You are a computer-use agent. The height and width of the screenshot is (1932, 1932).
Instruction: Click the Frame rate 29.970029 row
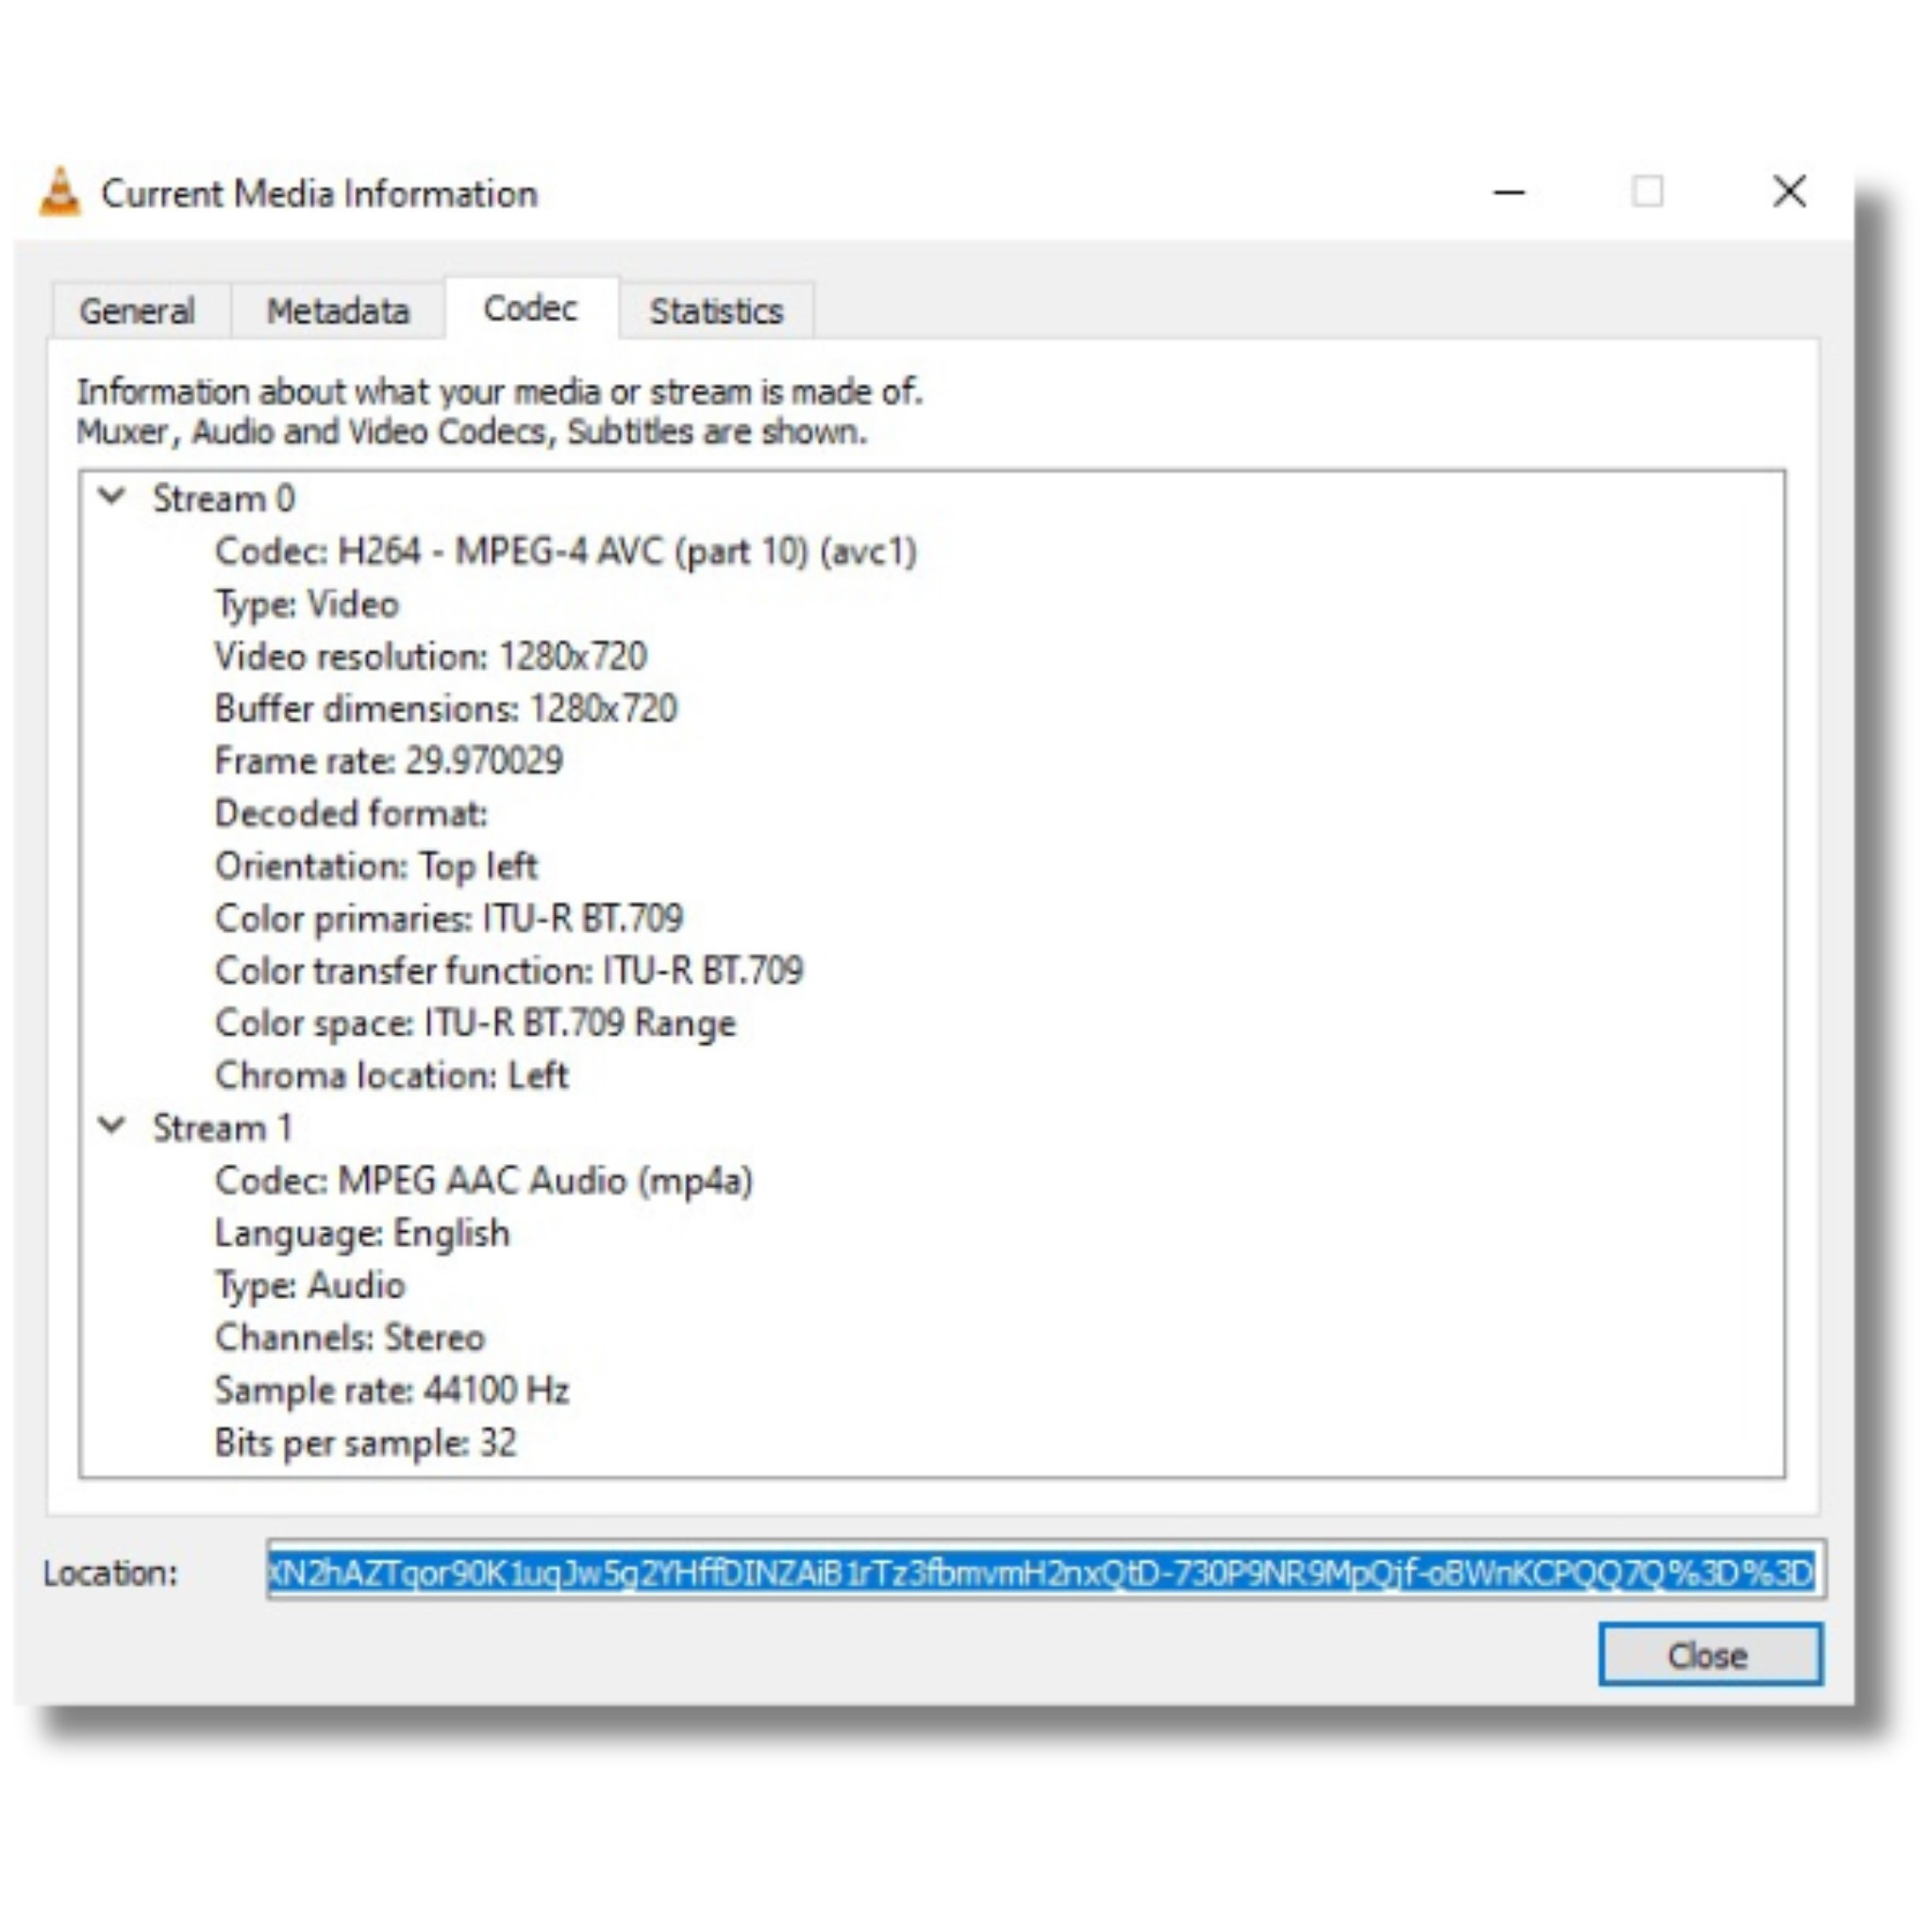tap(388, 761)
